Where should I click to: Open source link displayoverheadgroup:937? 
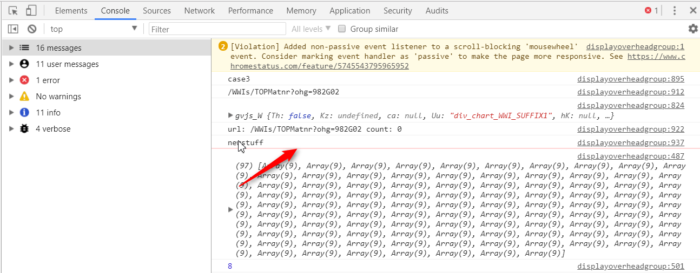tap(631, 143)
